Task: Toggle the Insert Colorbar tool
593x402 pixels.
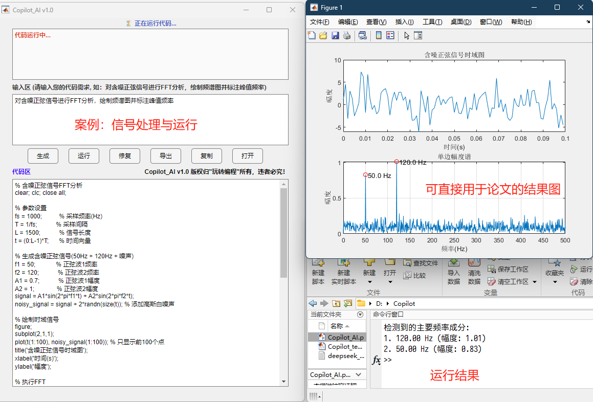Action: pos(379,35)
